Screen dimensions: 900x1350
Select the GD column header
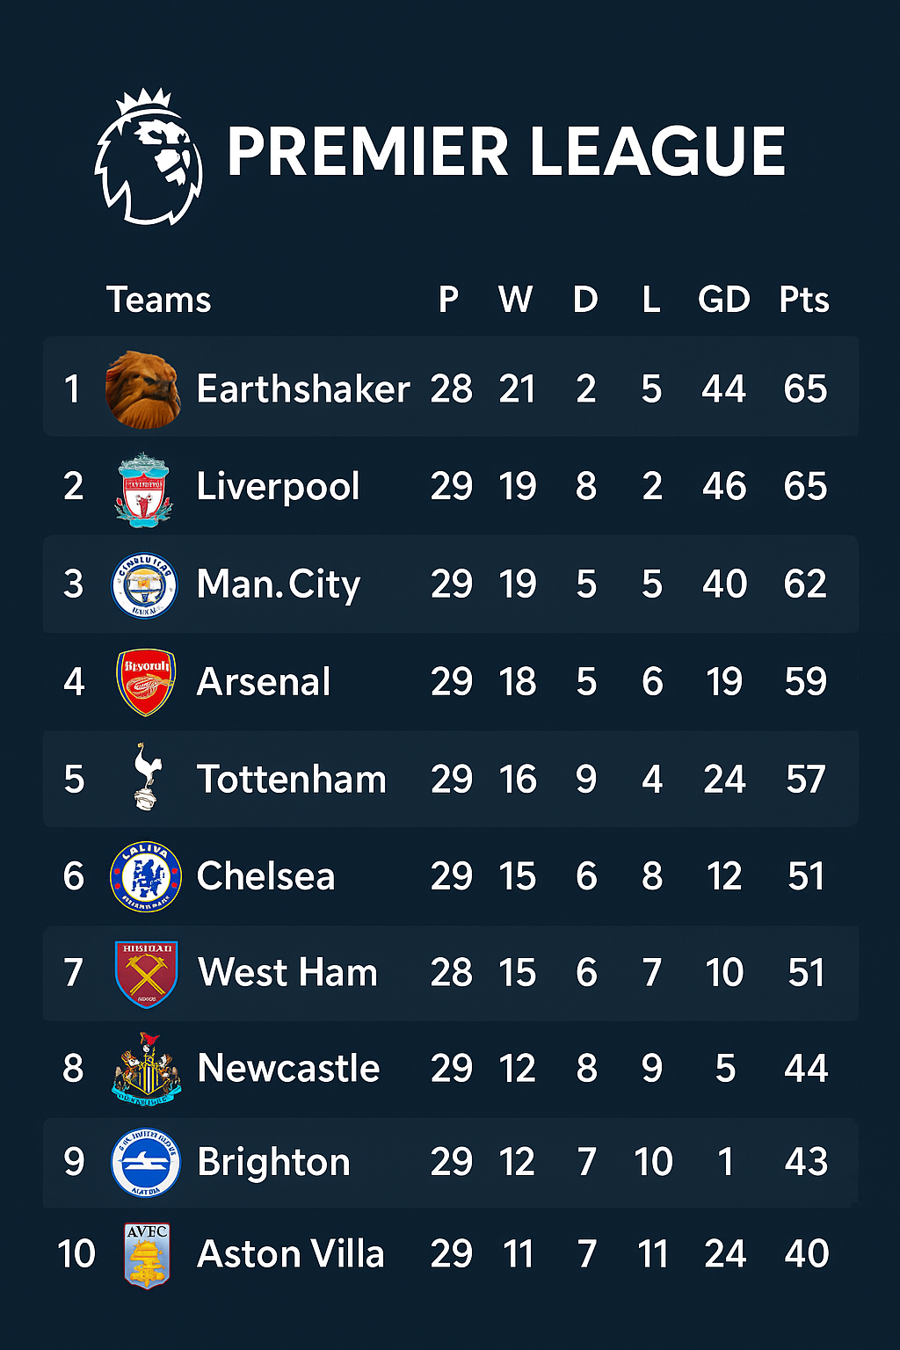[723, 300]
